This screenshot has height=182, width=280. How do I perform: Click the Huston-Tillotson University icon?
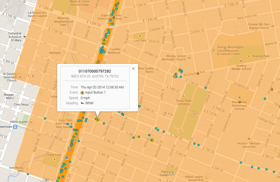249,139
